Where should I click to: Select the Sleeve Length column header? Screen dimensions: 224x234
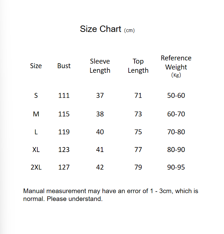pos(100,66)
